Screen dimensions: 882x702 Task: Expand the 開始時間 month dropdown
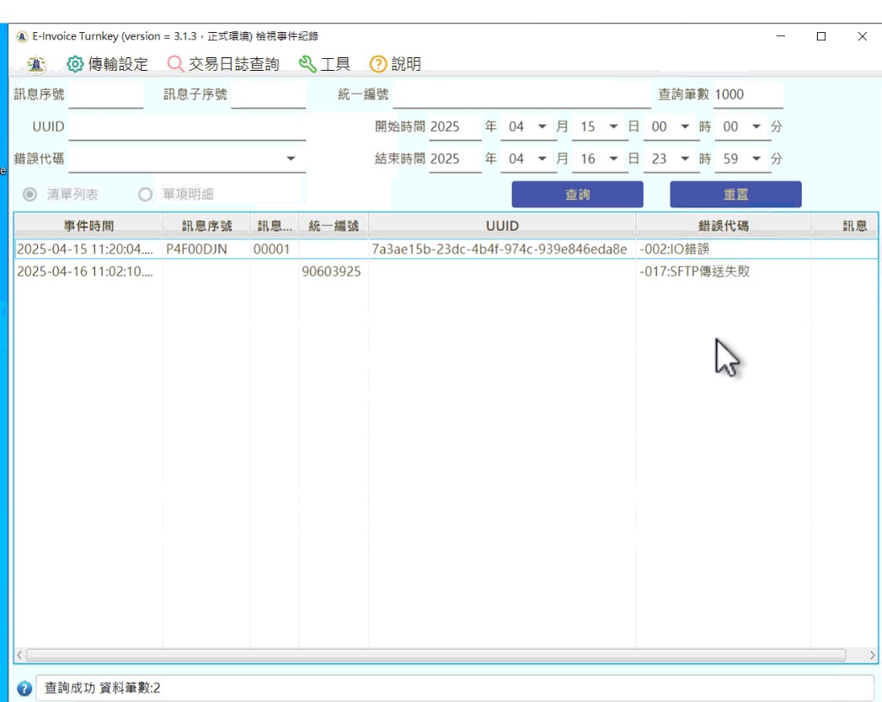(x=542, y=126)
